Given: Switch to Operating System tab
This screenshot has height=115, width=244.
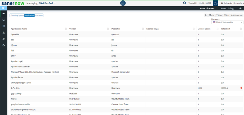Looking at the screenshot, I should click(17, 15).
